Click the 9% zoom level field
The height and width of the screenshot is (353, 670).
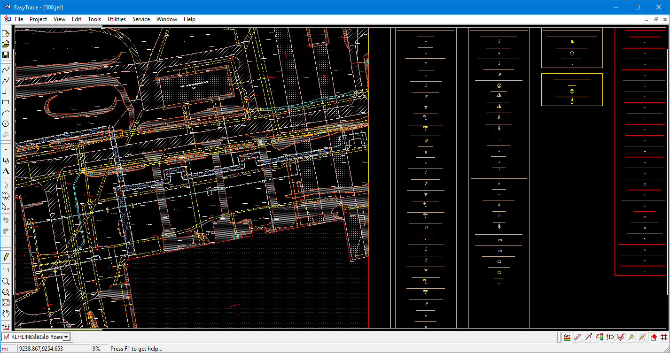[100, 349]
